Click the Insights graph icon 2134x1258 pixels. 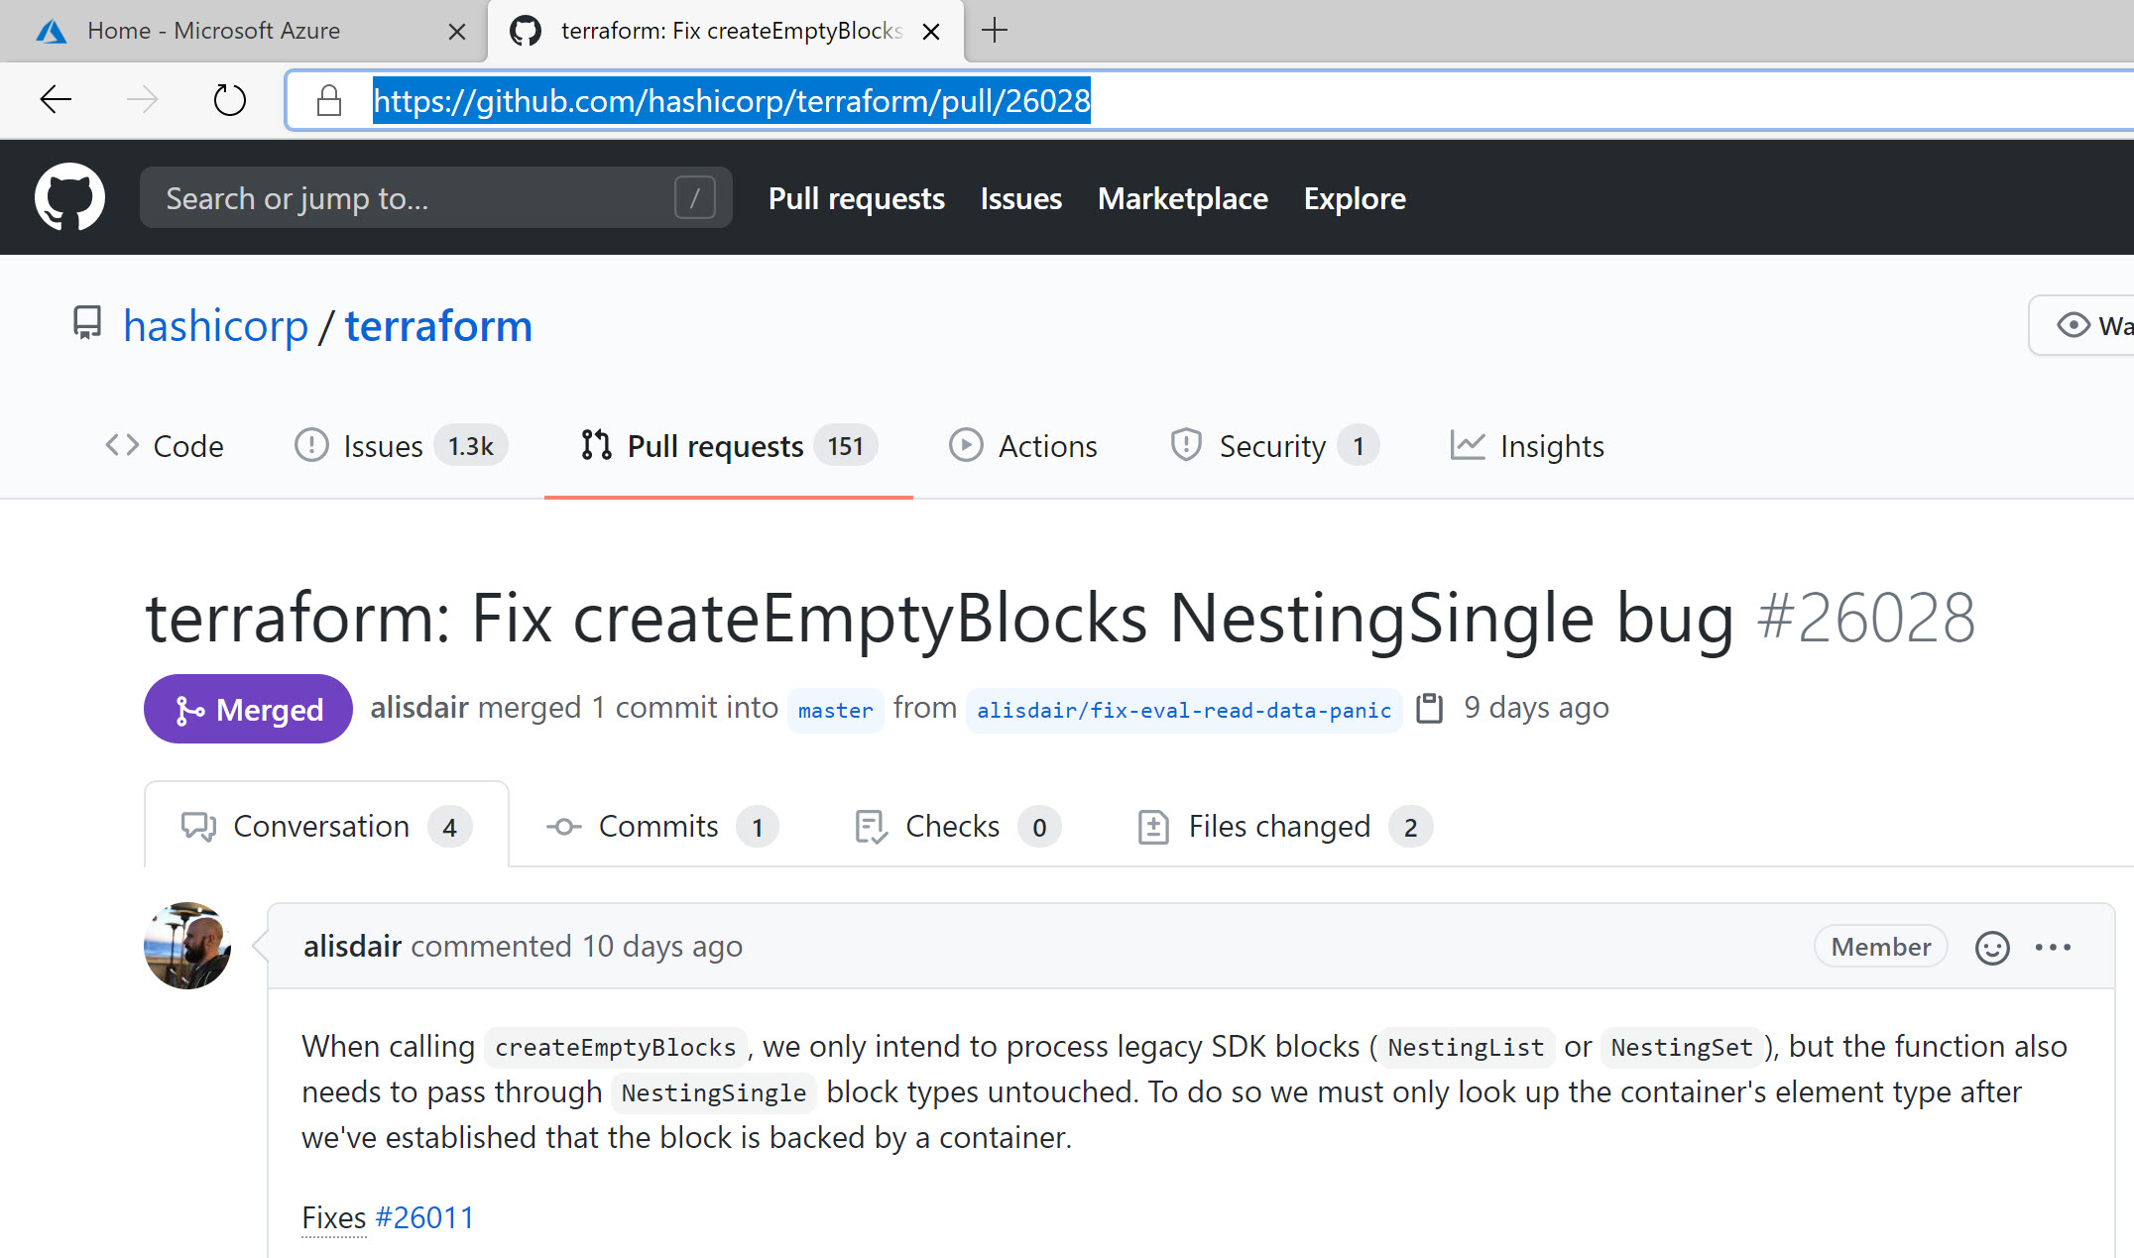click(1468, 445)
